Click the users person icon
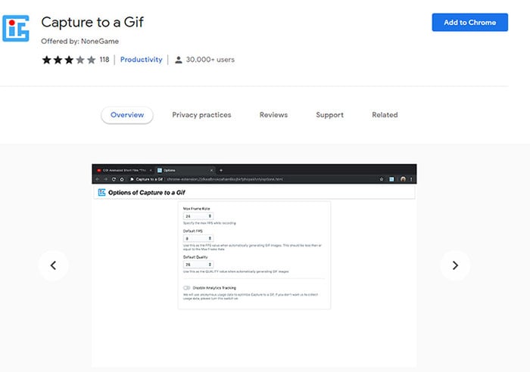530x372 pixels. pos(179,60)
